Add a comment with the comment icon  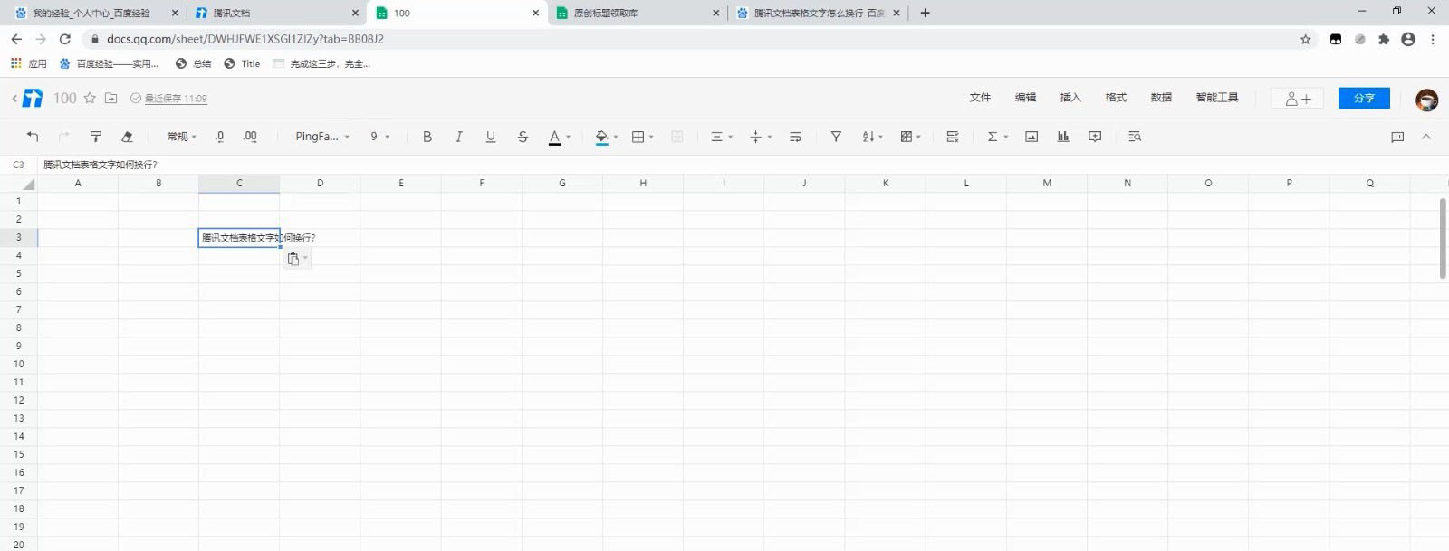click(x=1095, y=137)
